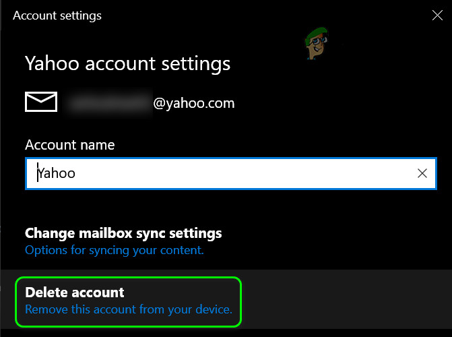Clear the Account name field with X
Screen dimensions: 452x337
pyautogui.click(x=422, y=173)
